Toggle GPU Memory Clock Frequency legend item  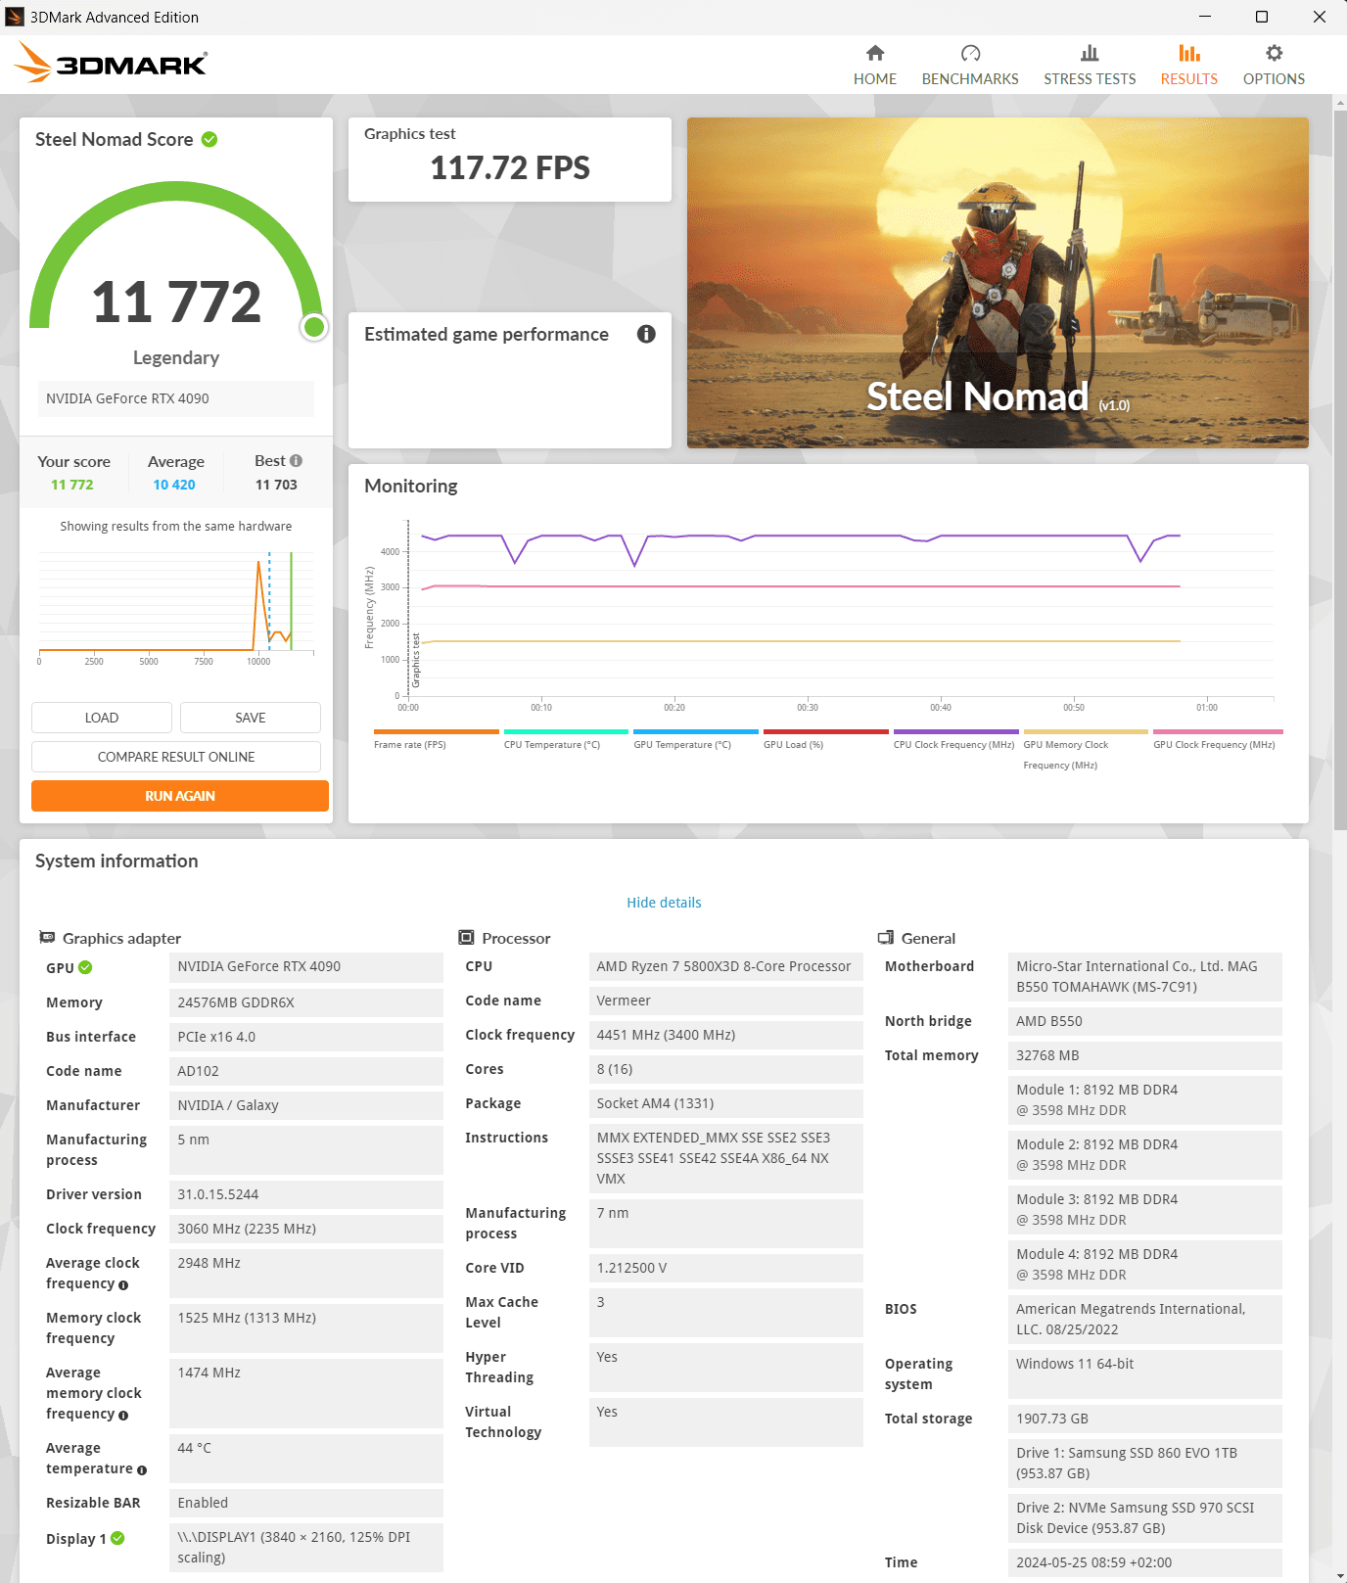point(1086,750)
